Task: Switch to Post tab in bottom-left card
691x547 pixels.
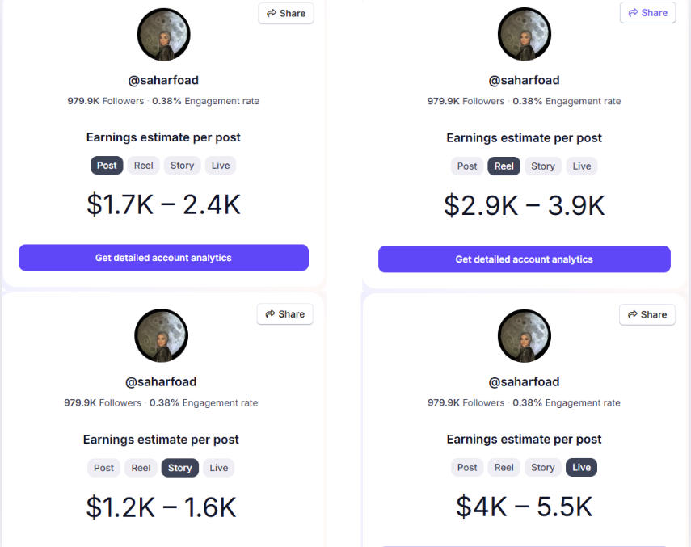Action: [103, 468]
